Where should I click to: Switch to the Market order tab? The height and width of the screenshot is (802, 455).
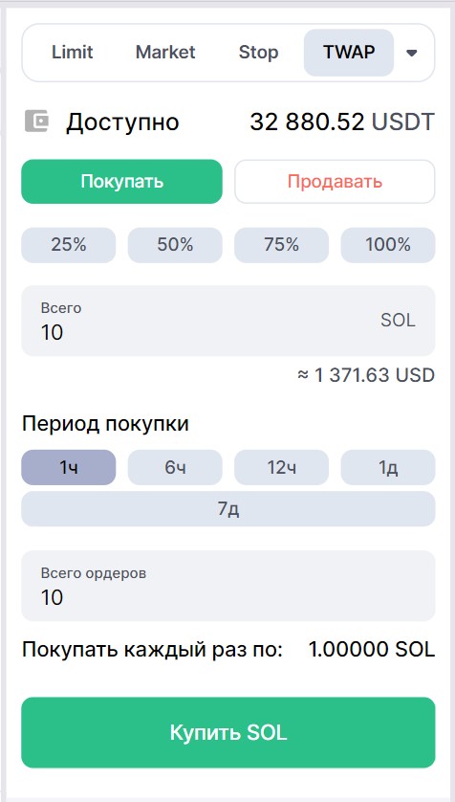click(x=165, y=53)
